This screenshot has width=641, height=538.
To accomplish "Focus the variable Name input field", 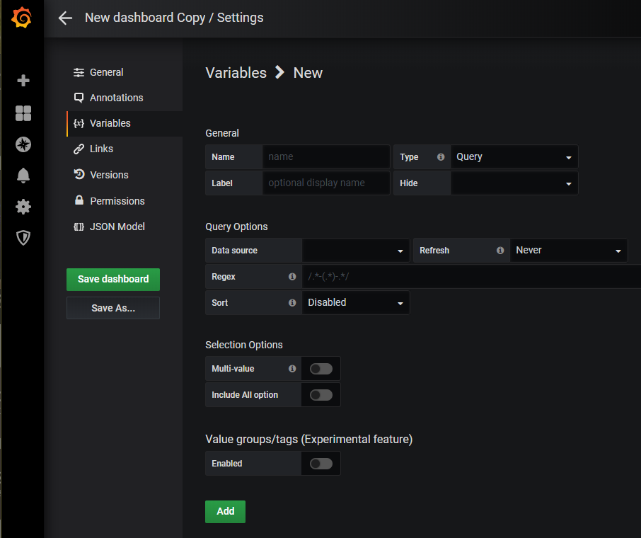I will tap(326, 156).
